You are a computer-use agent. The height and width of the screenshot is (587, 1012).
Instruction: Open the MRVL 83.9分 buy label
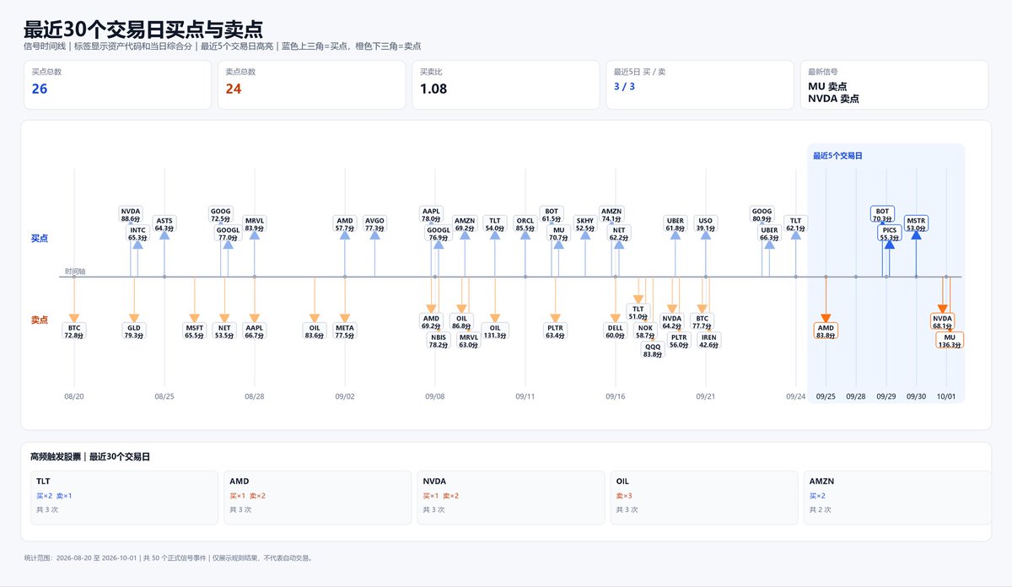(255, 224)
